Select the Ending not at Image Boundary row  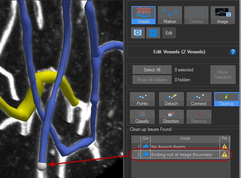pos(185,155)
